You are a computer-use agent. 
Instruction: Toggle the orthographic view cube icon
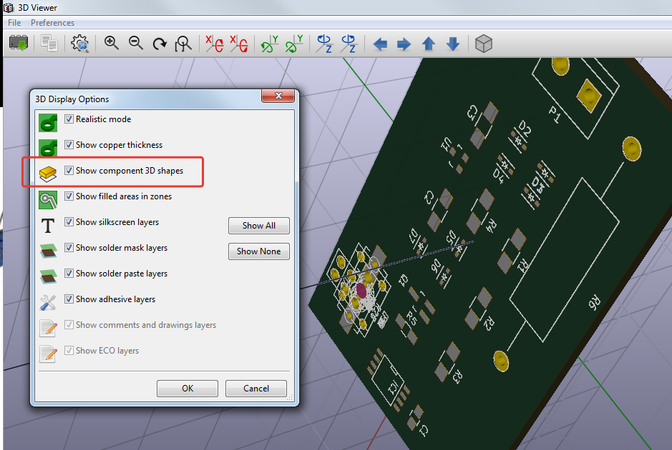point(484,44)
